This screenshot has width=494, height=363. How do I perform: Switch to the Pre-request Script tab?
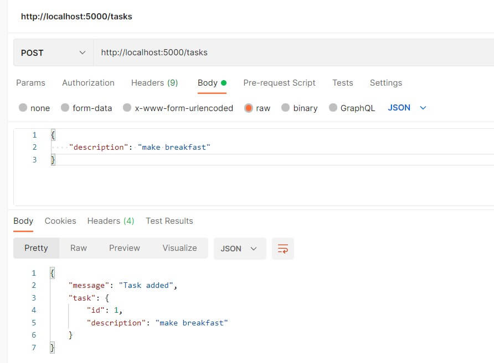click(279, 83)
